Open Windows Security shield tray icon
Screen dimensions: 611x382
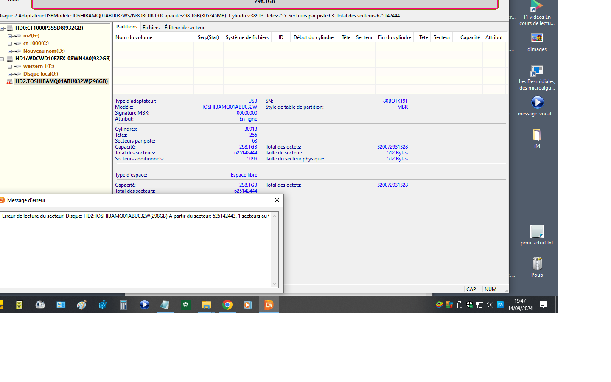point(470,305)
